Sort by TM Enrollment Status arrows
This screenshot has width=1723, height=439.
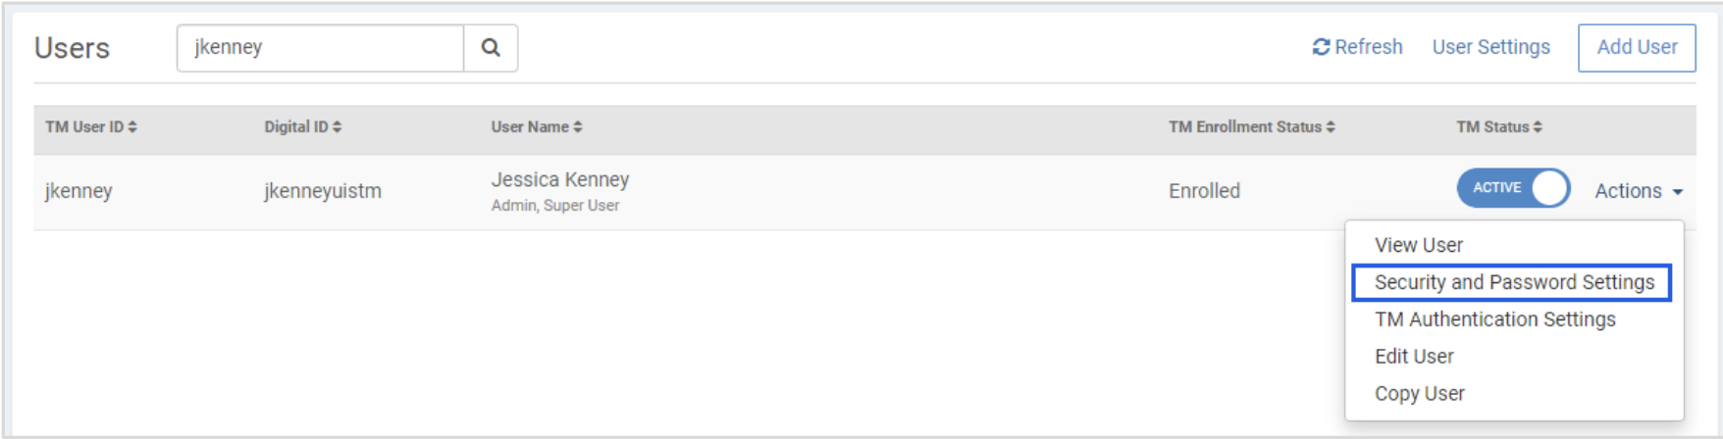(x=1331, y=127)
